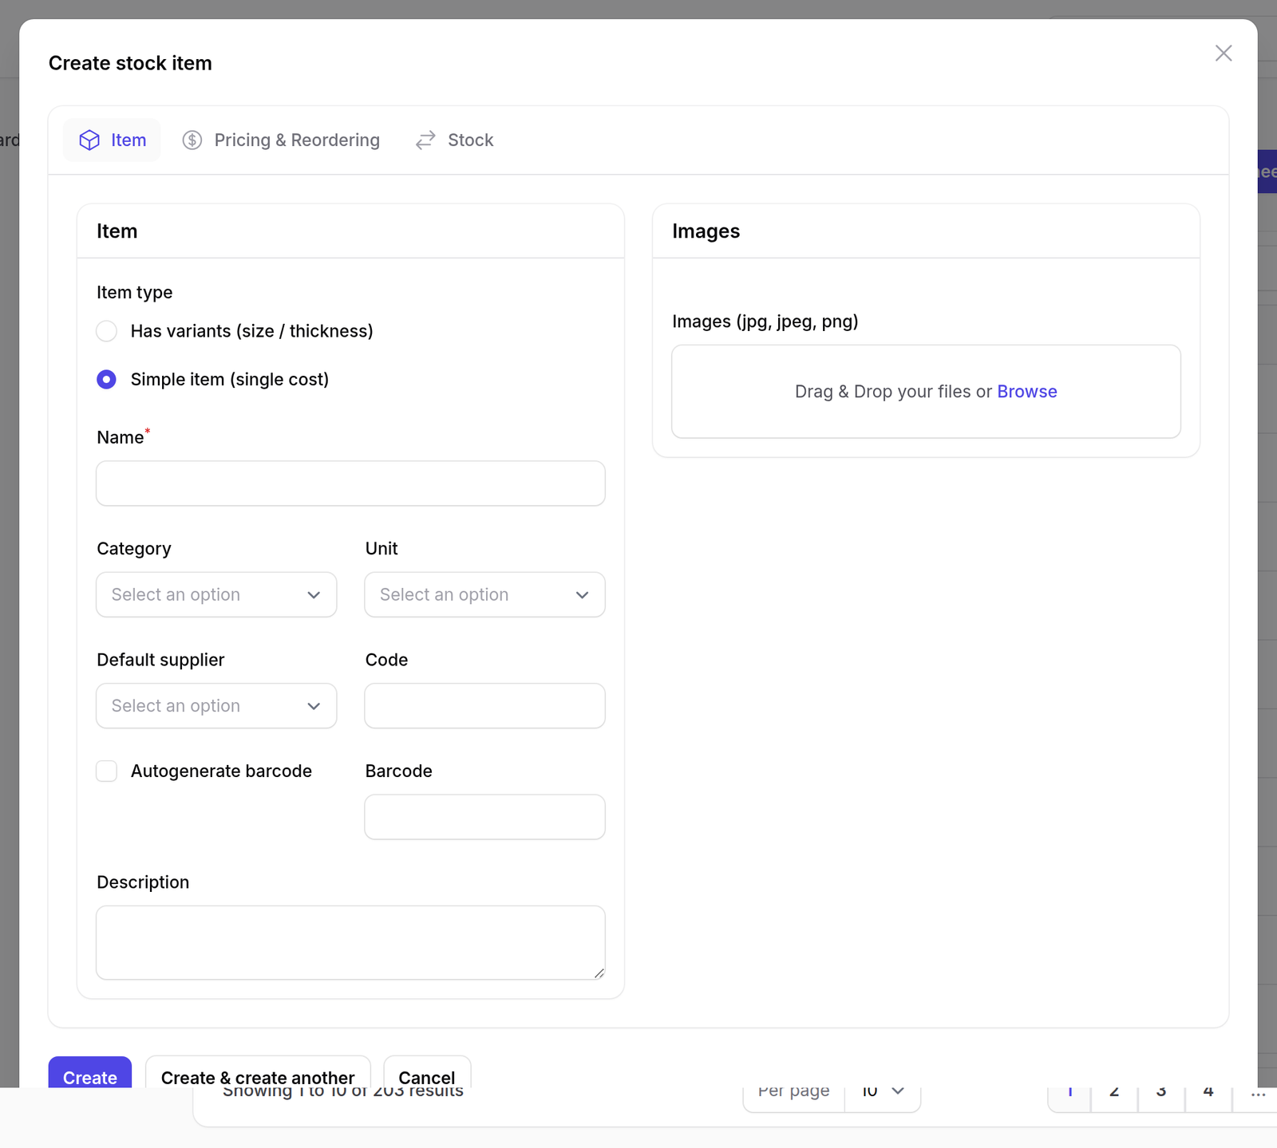Click Create & create another button
The height and width of the screenshot is (1148, 1277).
click(x=258, y=1072)
